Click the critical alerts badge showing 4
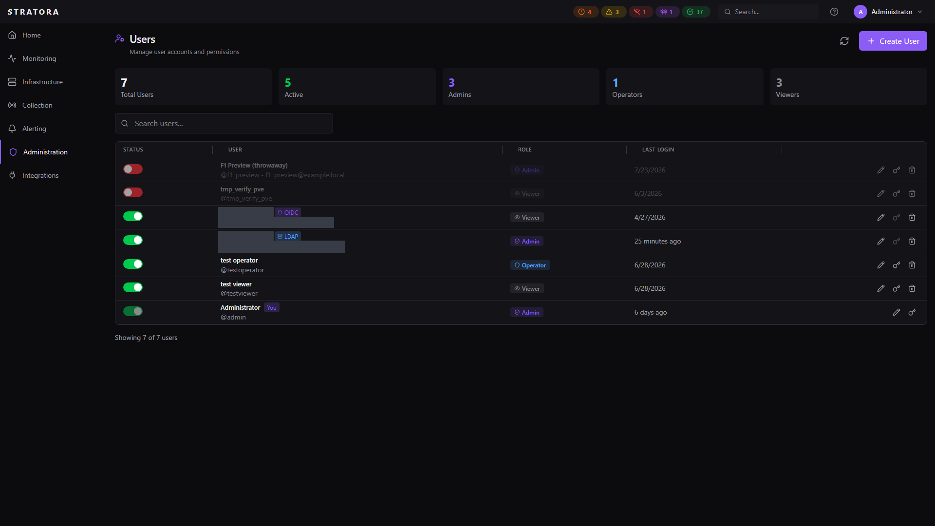Viewport: 935px width, 526px height. (585, 12)
